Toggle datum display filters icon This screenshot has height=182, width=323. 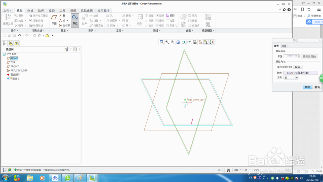coord(200,42)
